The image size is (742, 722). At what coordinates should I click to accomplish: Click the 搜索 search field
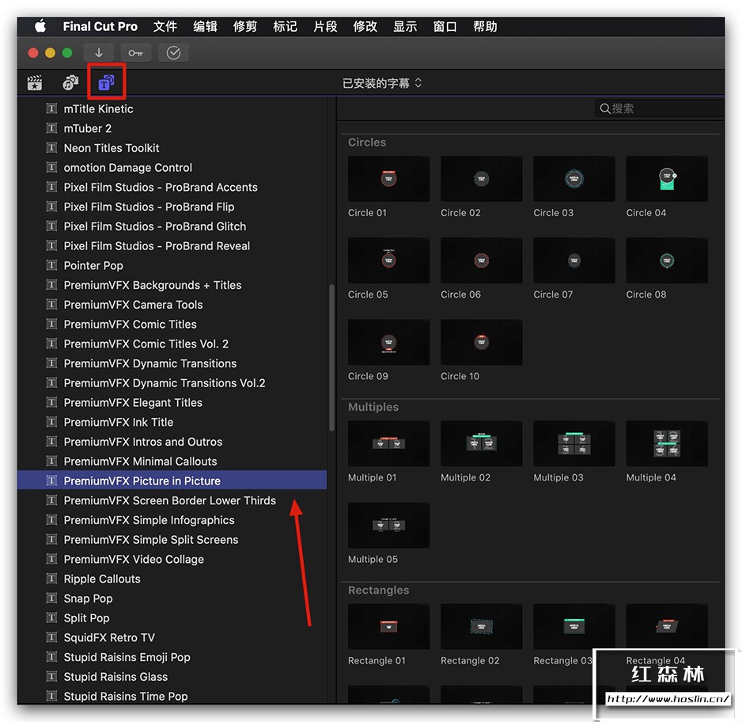click(660, 108)
